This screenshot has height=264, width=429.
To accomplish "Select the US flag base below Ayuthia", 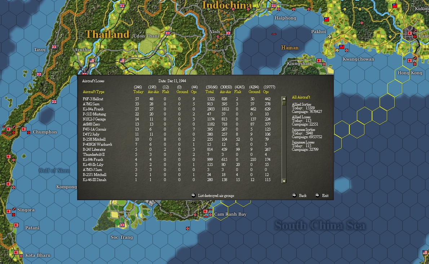I will click(92, 61).
